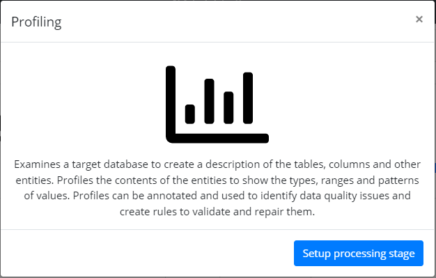This screenshot has width=436, height=278.
Task: Click the horizontal axis of the chart icon
Action: 217,139
